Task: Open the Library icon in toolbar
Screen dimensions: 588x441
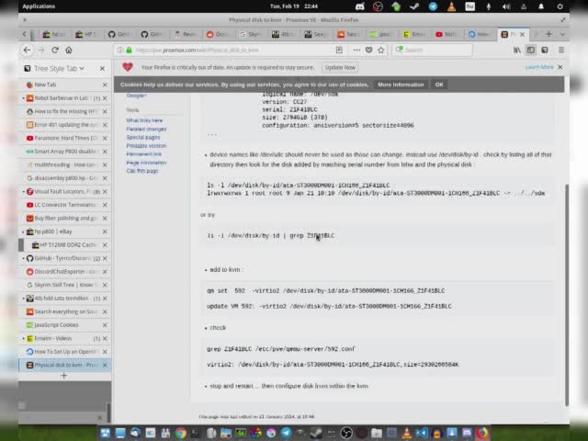Action: click(x=517, y=50)
